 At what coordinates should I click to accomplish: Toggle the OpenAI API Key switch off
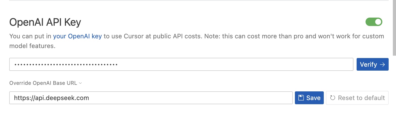[x=374, y=22]
